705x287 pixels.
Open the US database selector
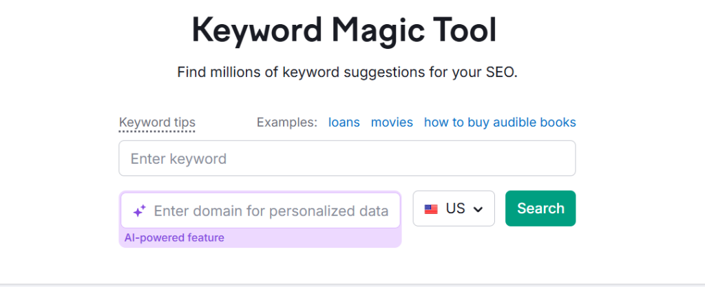tap(454, 209)
